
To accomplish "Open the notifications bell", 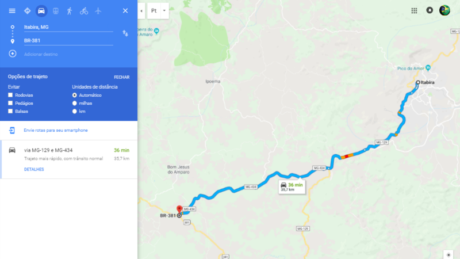I will [x=430, y=10].
